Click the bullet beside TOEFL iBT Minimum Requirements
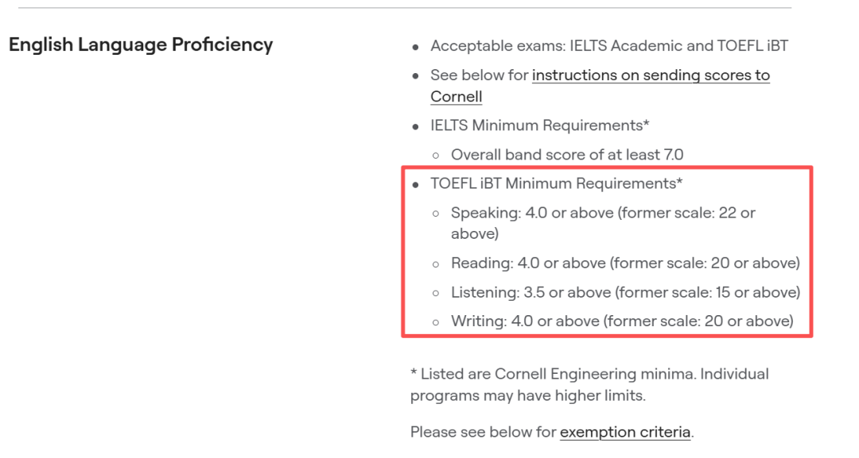The image size is (859, 458). pos(415,184)
